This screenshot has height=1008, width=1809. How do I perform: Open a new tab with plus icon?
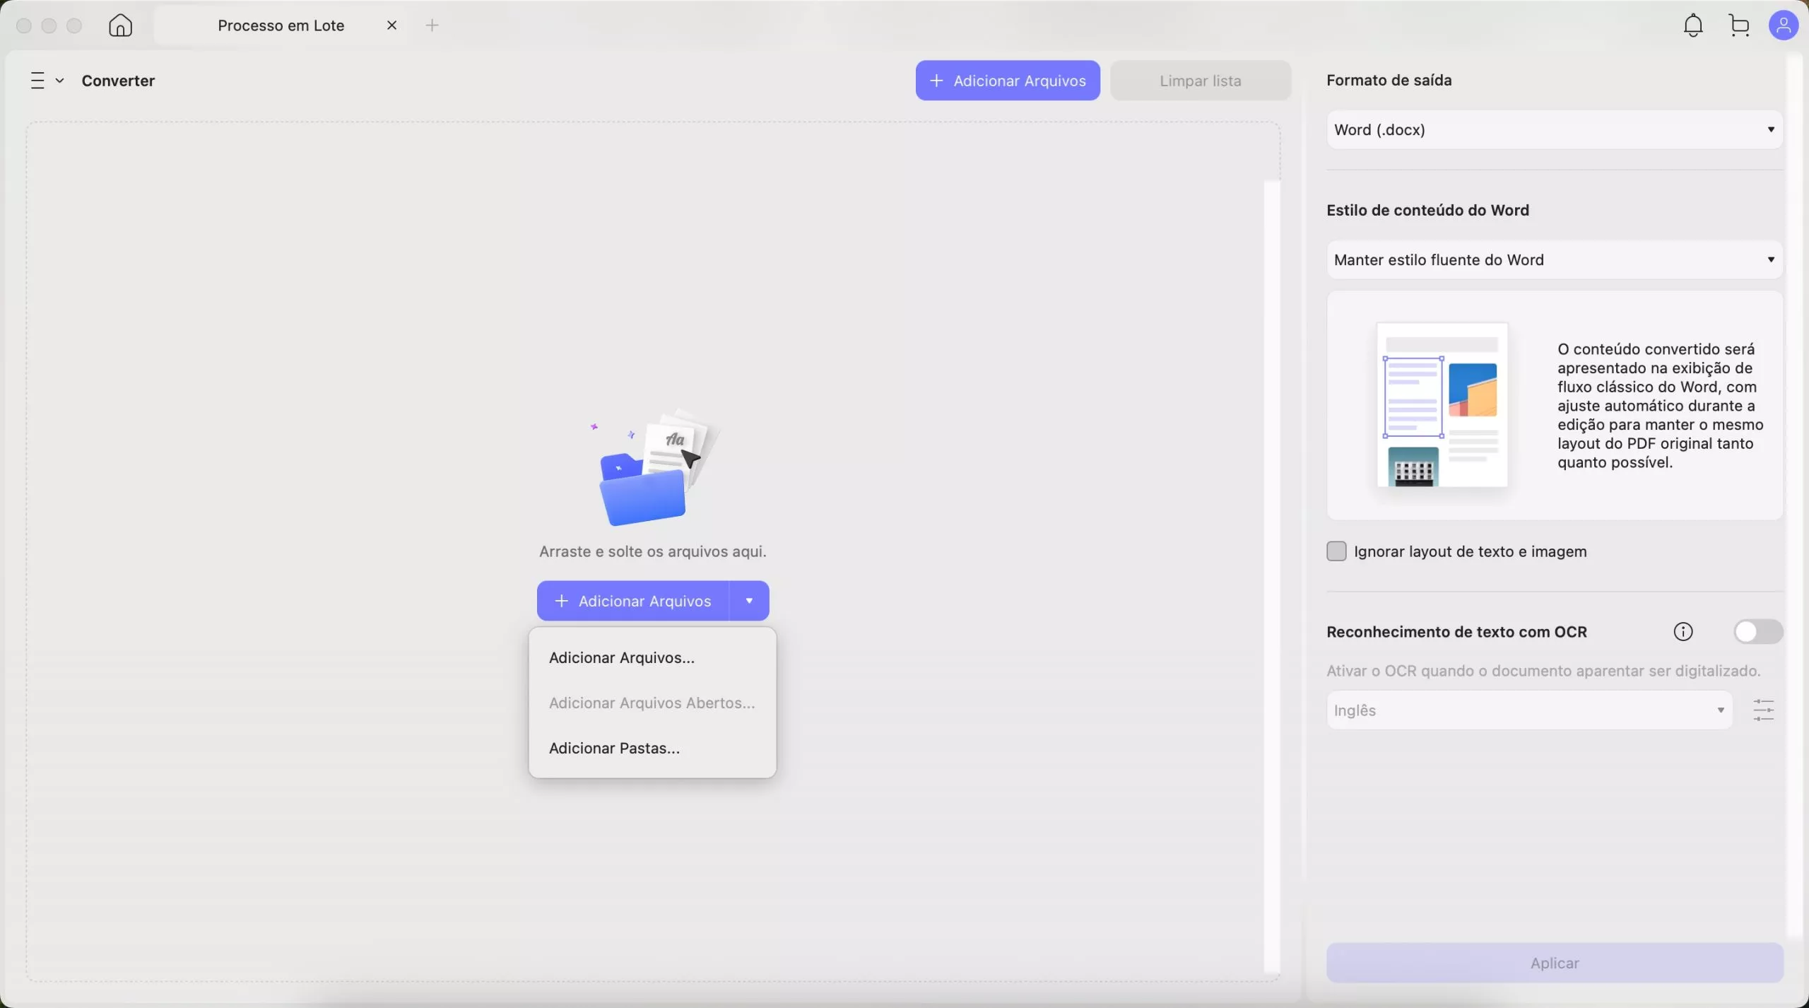coord(432,25)
